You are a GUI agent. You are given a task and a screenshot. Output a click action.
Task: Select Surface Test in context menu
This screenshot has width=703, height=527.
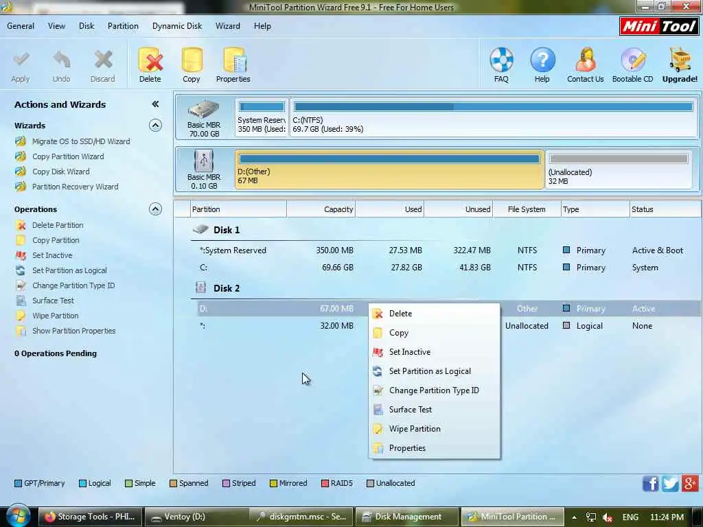pos(434,410)
